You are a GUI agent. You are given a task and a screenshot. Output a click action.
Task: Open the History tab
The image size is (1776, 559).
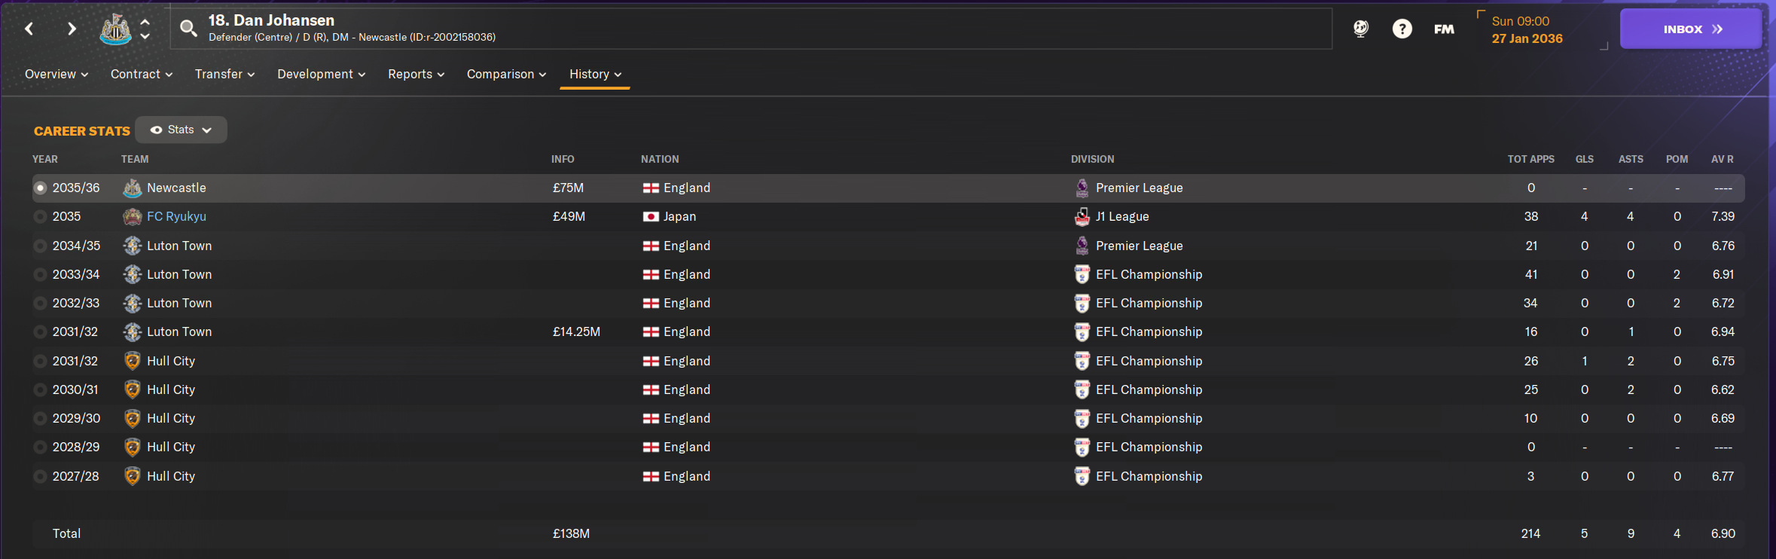click(595, 74)
